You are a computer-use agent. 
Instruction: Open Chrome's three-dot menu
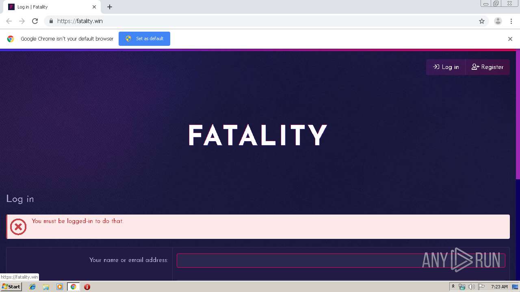[511, 21]
